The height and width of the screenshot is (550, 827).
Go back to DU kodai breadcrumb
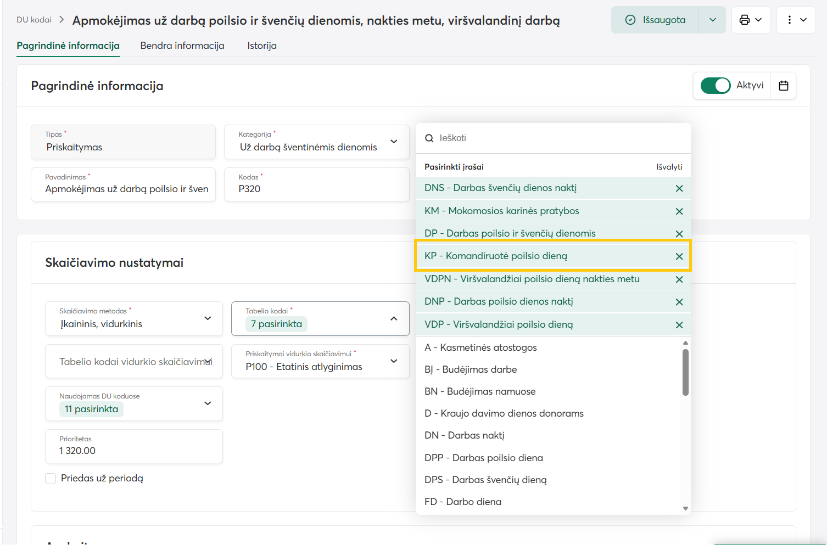tap(34, 20)
